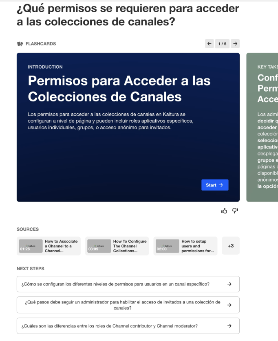Viewport: 278px width, 341px height.
Task: Click the 1 / 5 flashcard counter
Action: 222,44
